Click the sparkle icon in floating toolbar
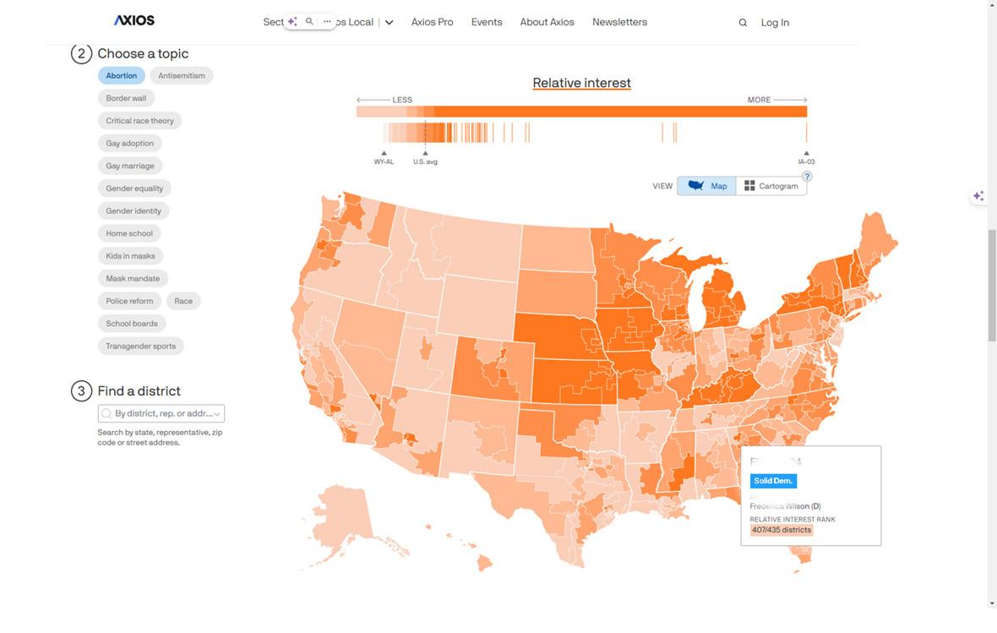The width and height of the screenshot is (997, 633). (x=292, y=21)
